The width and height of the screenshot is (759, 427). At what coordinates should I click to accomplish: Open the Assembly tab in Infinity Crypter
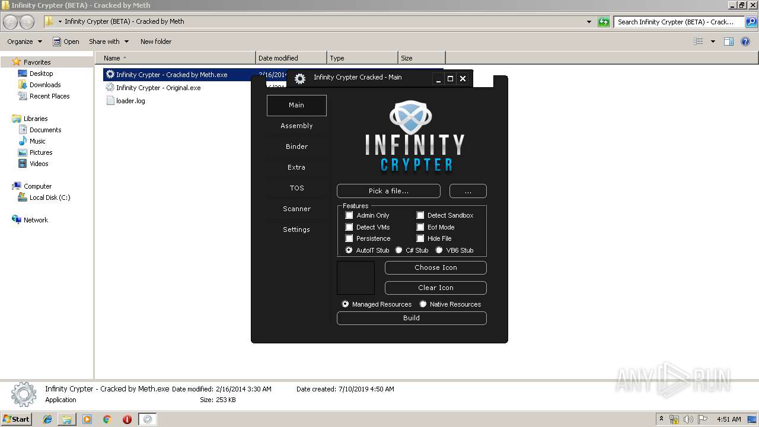[296, 126]
